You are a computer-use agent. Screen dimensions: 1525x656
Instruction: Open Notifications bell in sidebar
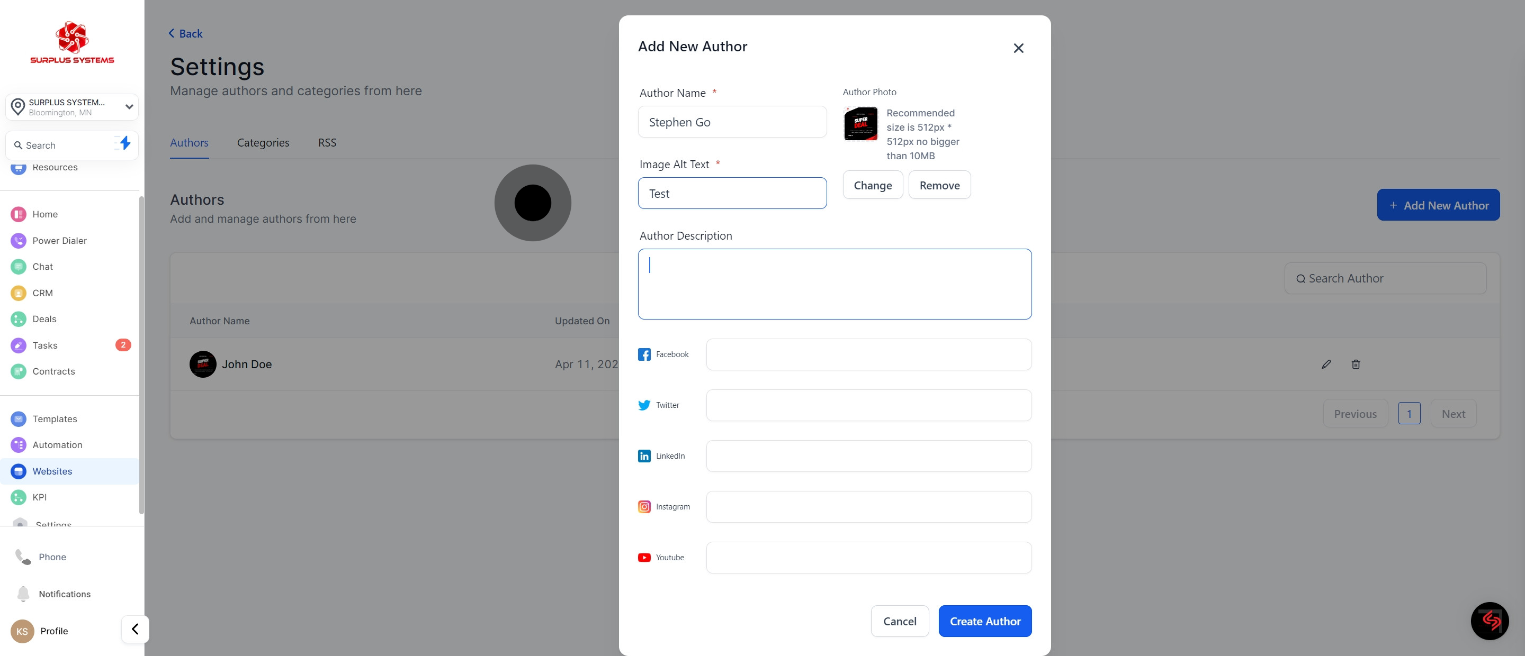(x=23, y=593)
